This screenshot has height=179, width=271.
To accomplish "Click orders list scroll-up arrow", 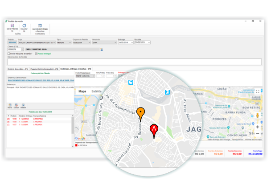I will (x=73, y=116).
